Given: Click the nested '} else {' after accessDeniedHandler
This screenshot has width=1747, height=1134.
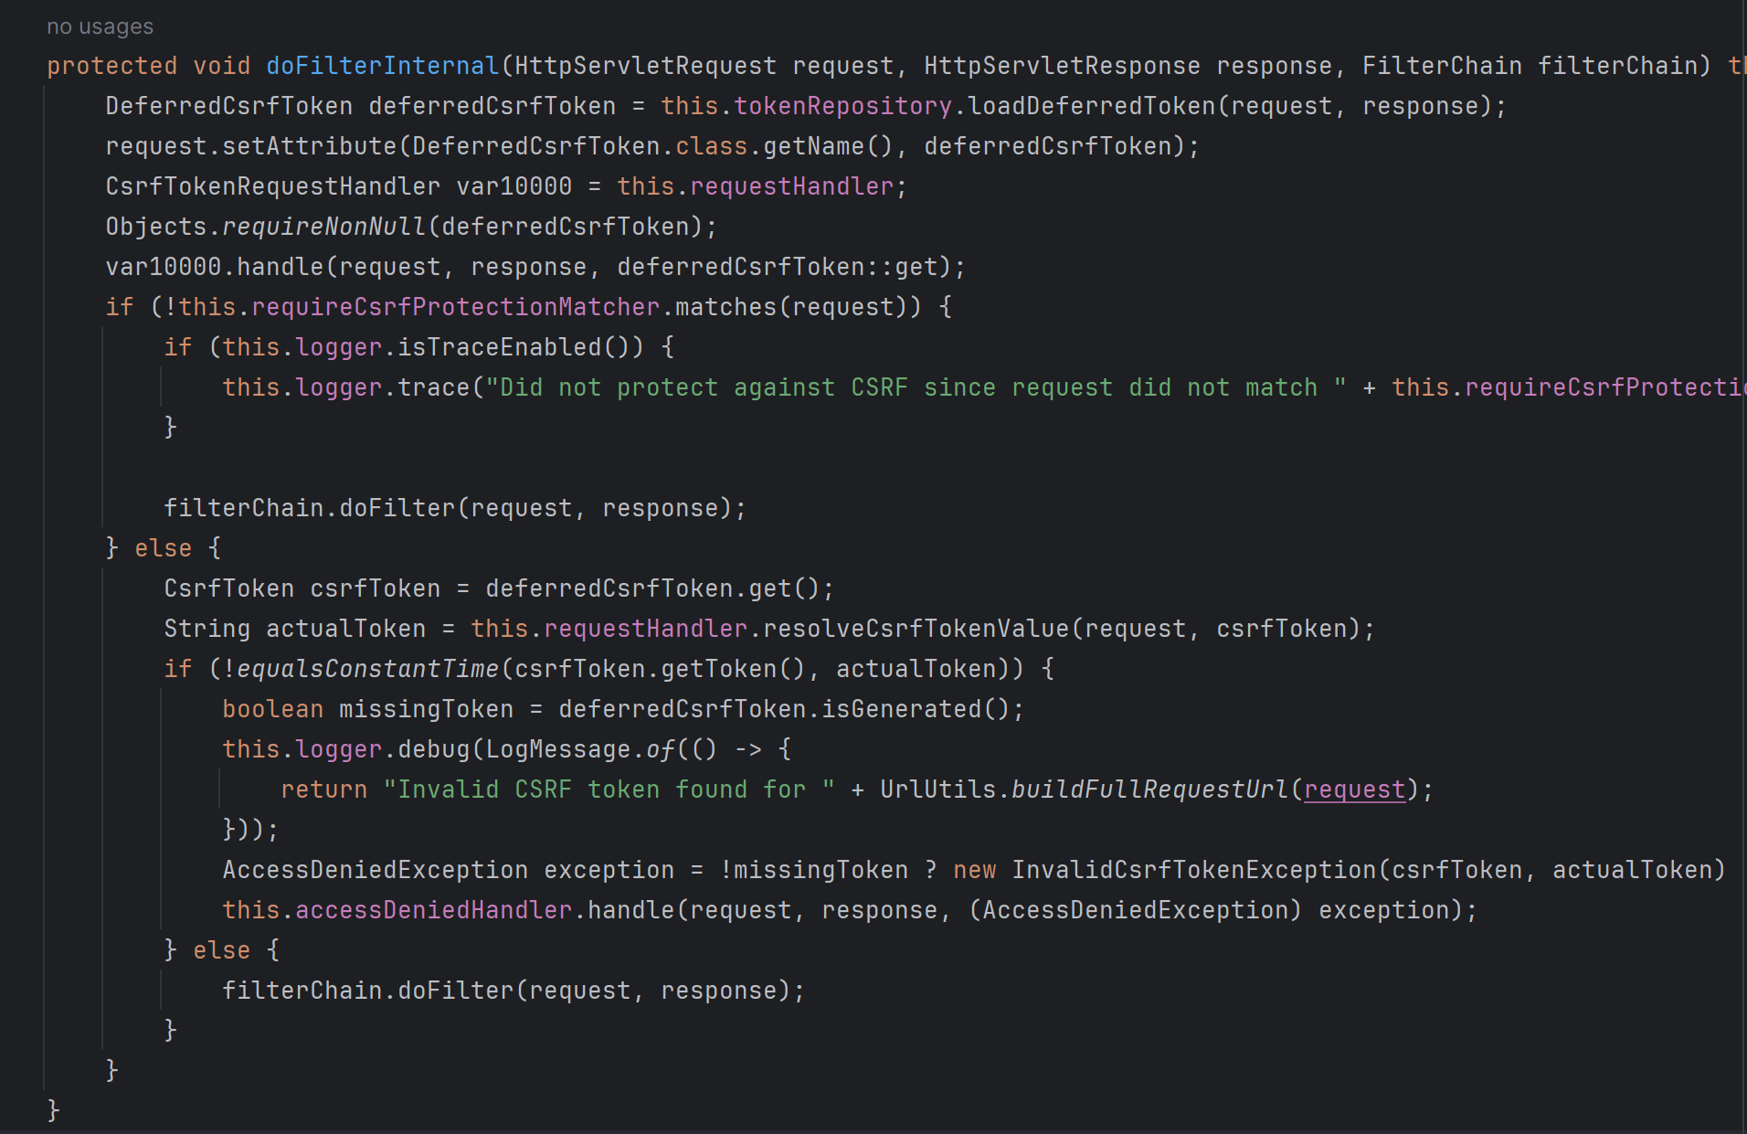Looking at the screenshot, I should tap(222, 950).
